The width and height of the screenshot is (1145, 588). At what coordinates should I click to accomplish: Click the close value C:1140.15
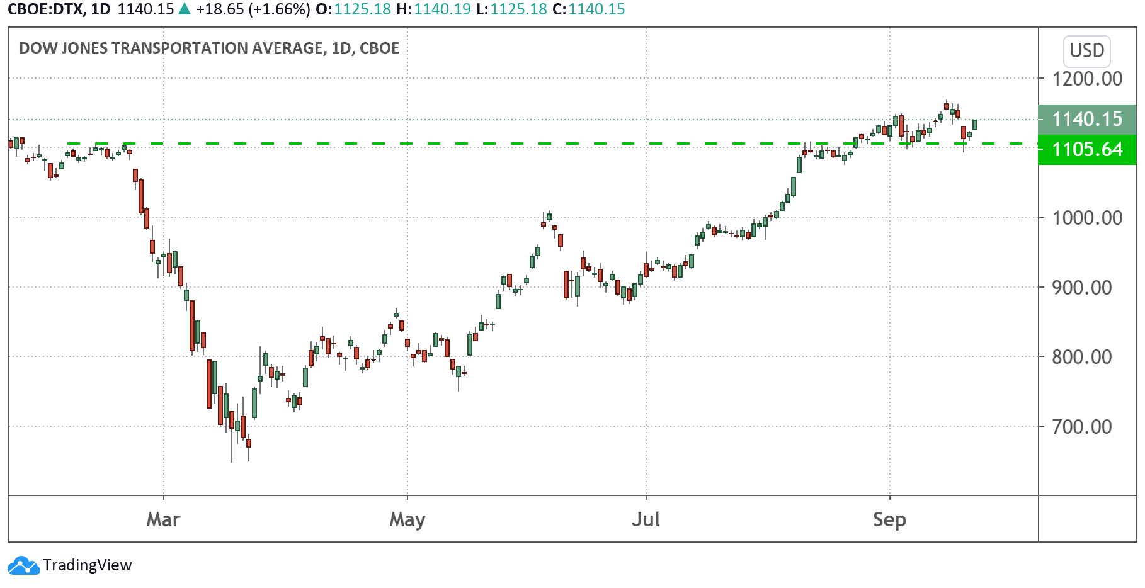tap(589, 9)
